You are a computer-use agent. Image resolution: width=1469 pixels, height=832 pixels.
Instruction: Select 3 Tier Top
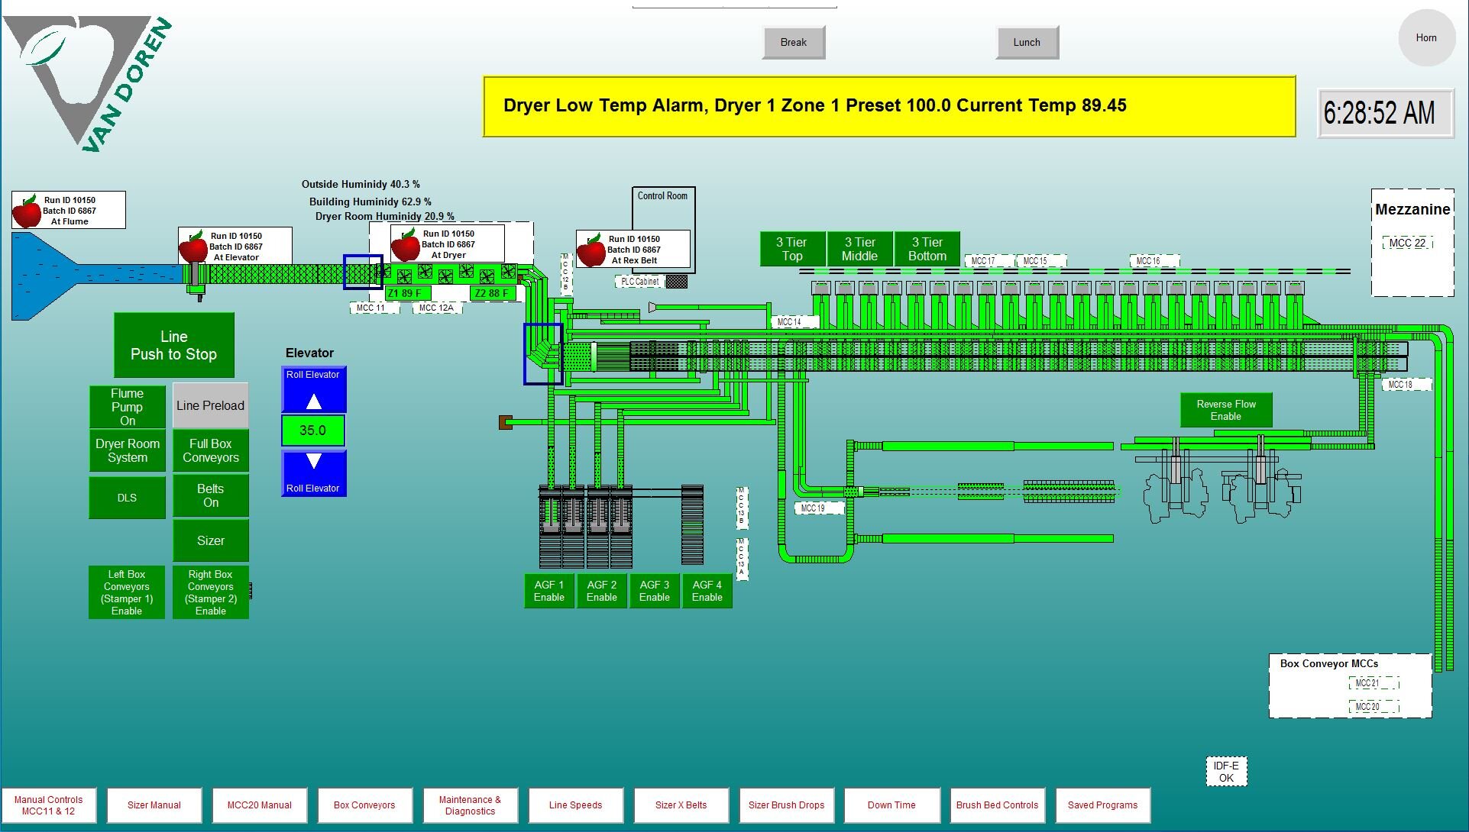tap(792, 249)
